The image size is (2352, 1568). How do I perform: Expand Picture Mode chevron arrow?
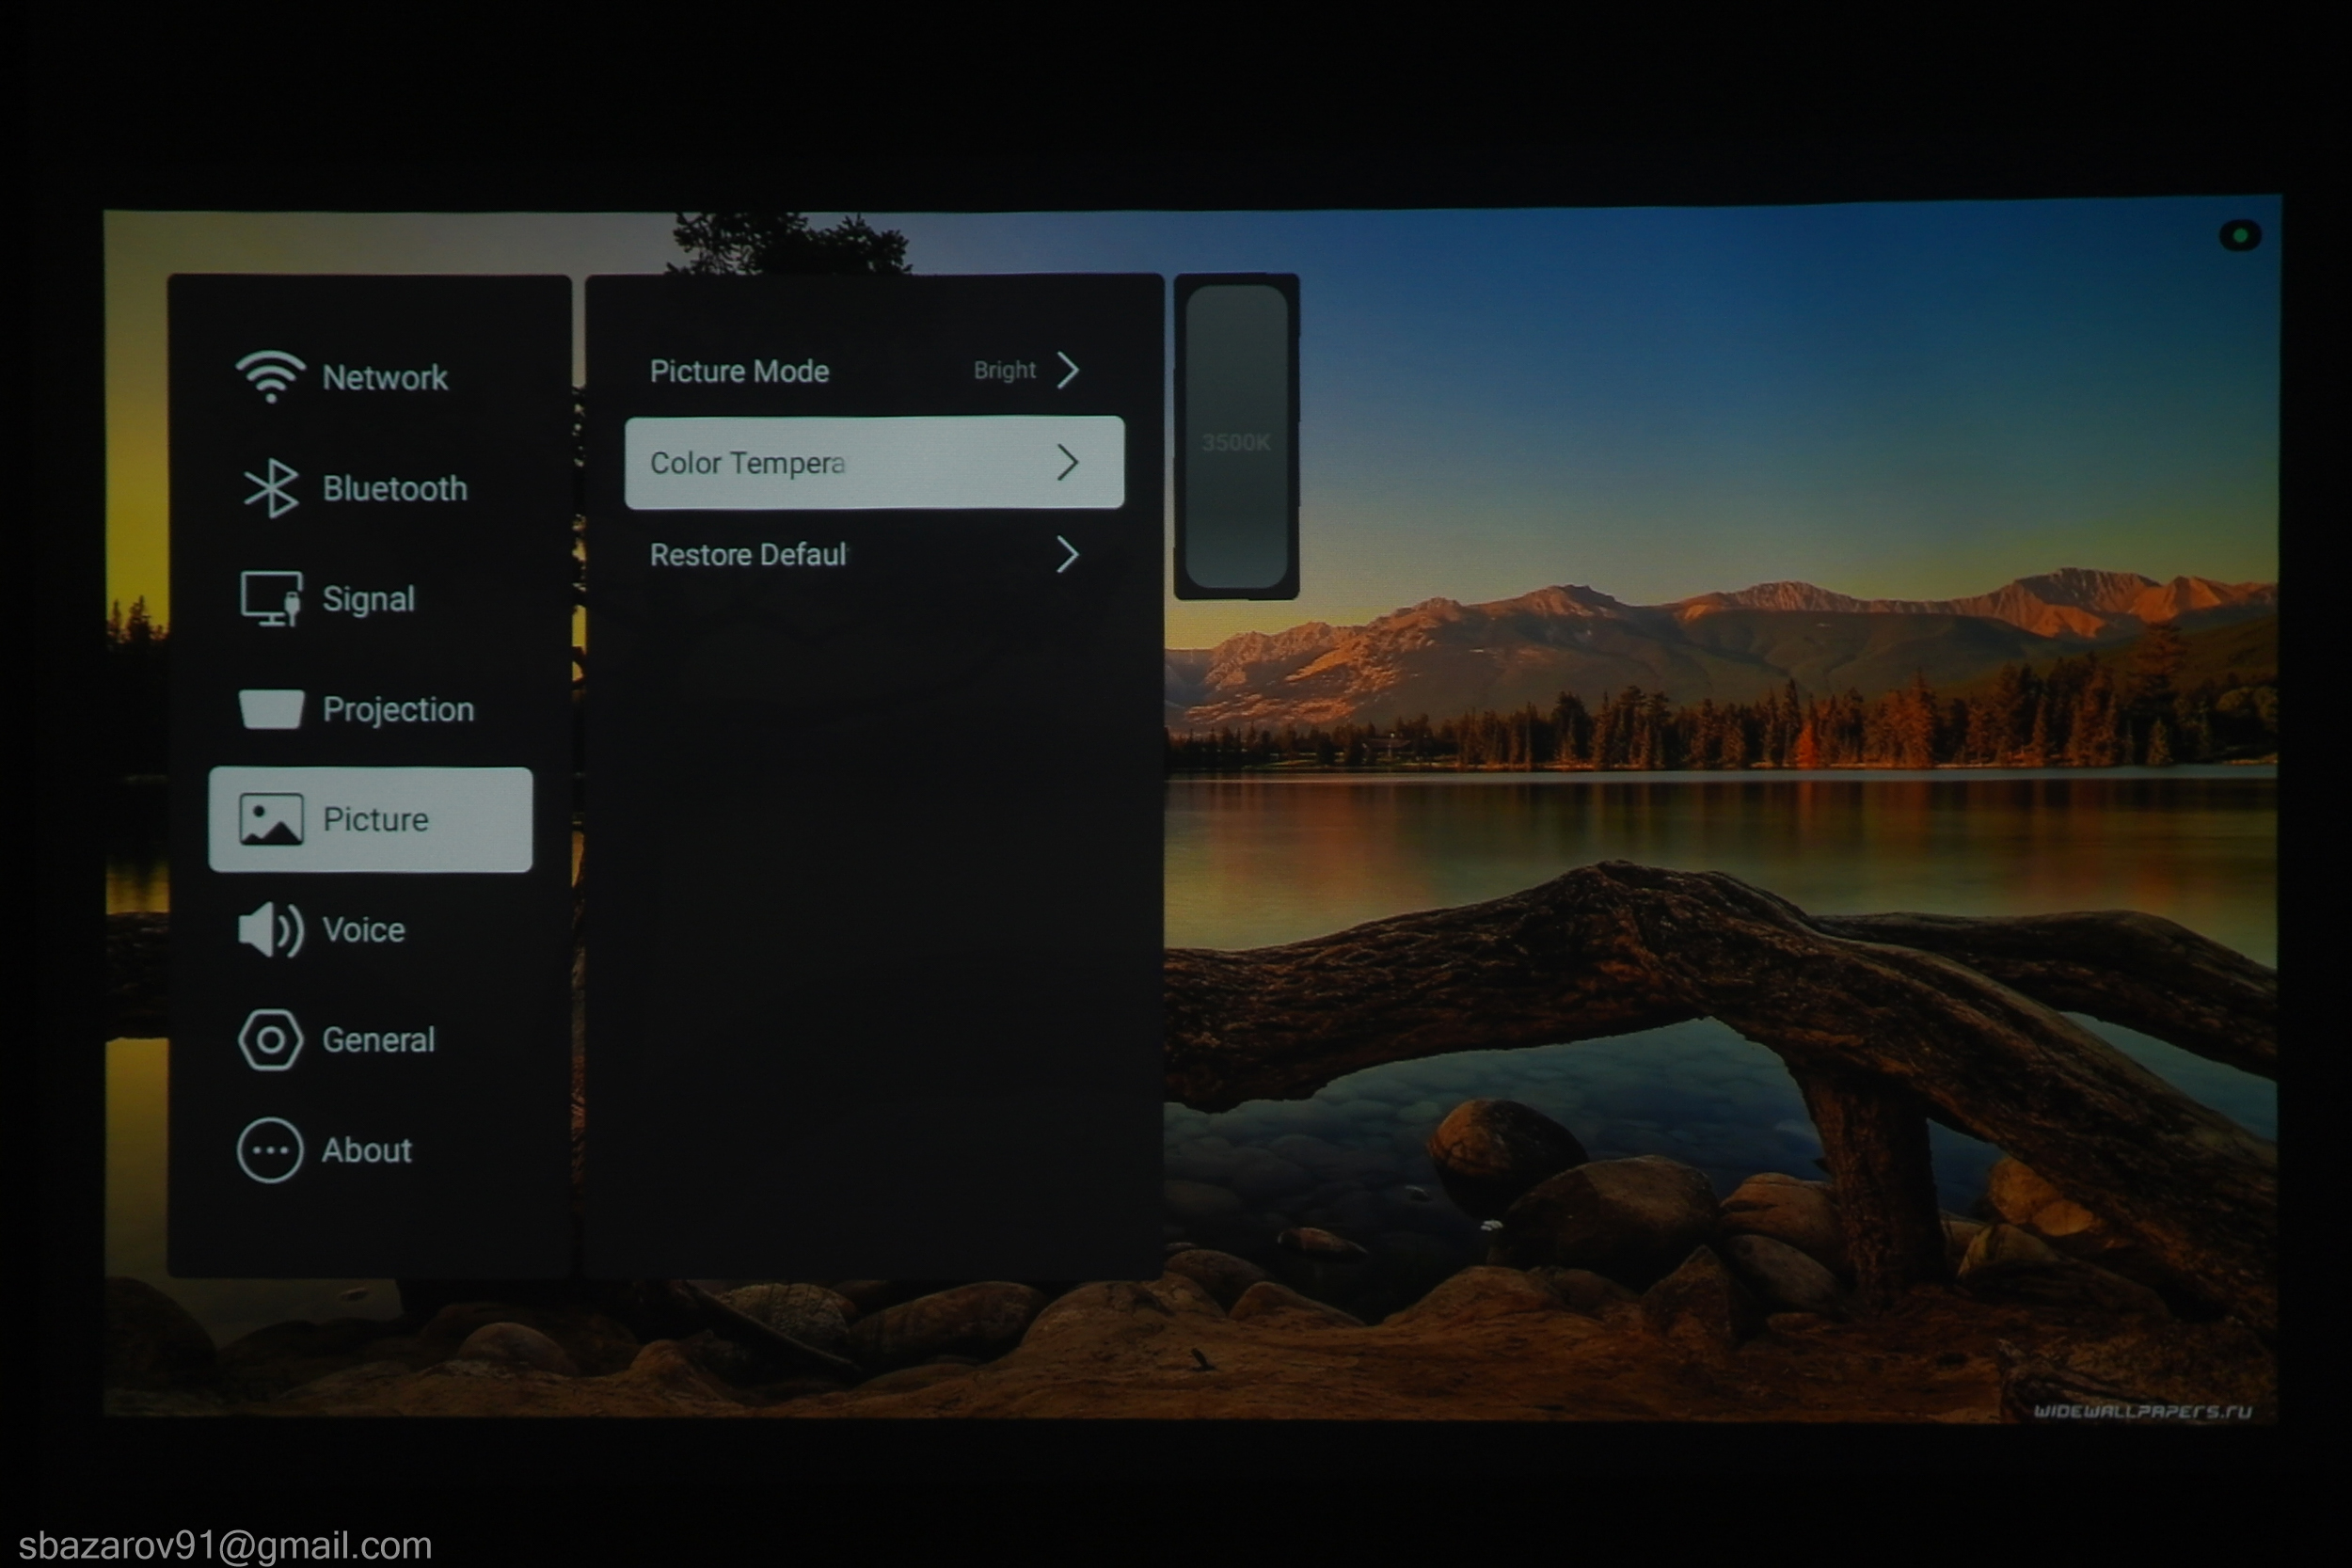1068,370
